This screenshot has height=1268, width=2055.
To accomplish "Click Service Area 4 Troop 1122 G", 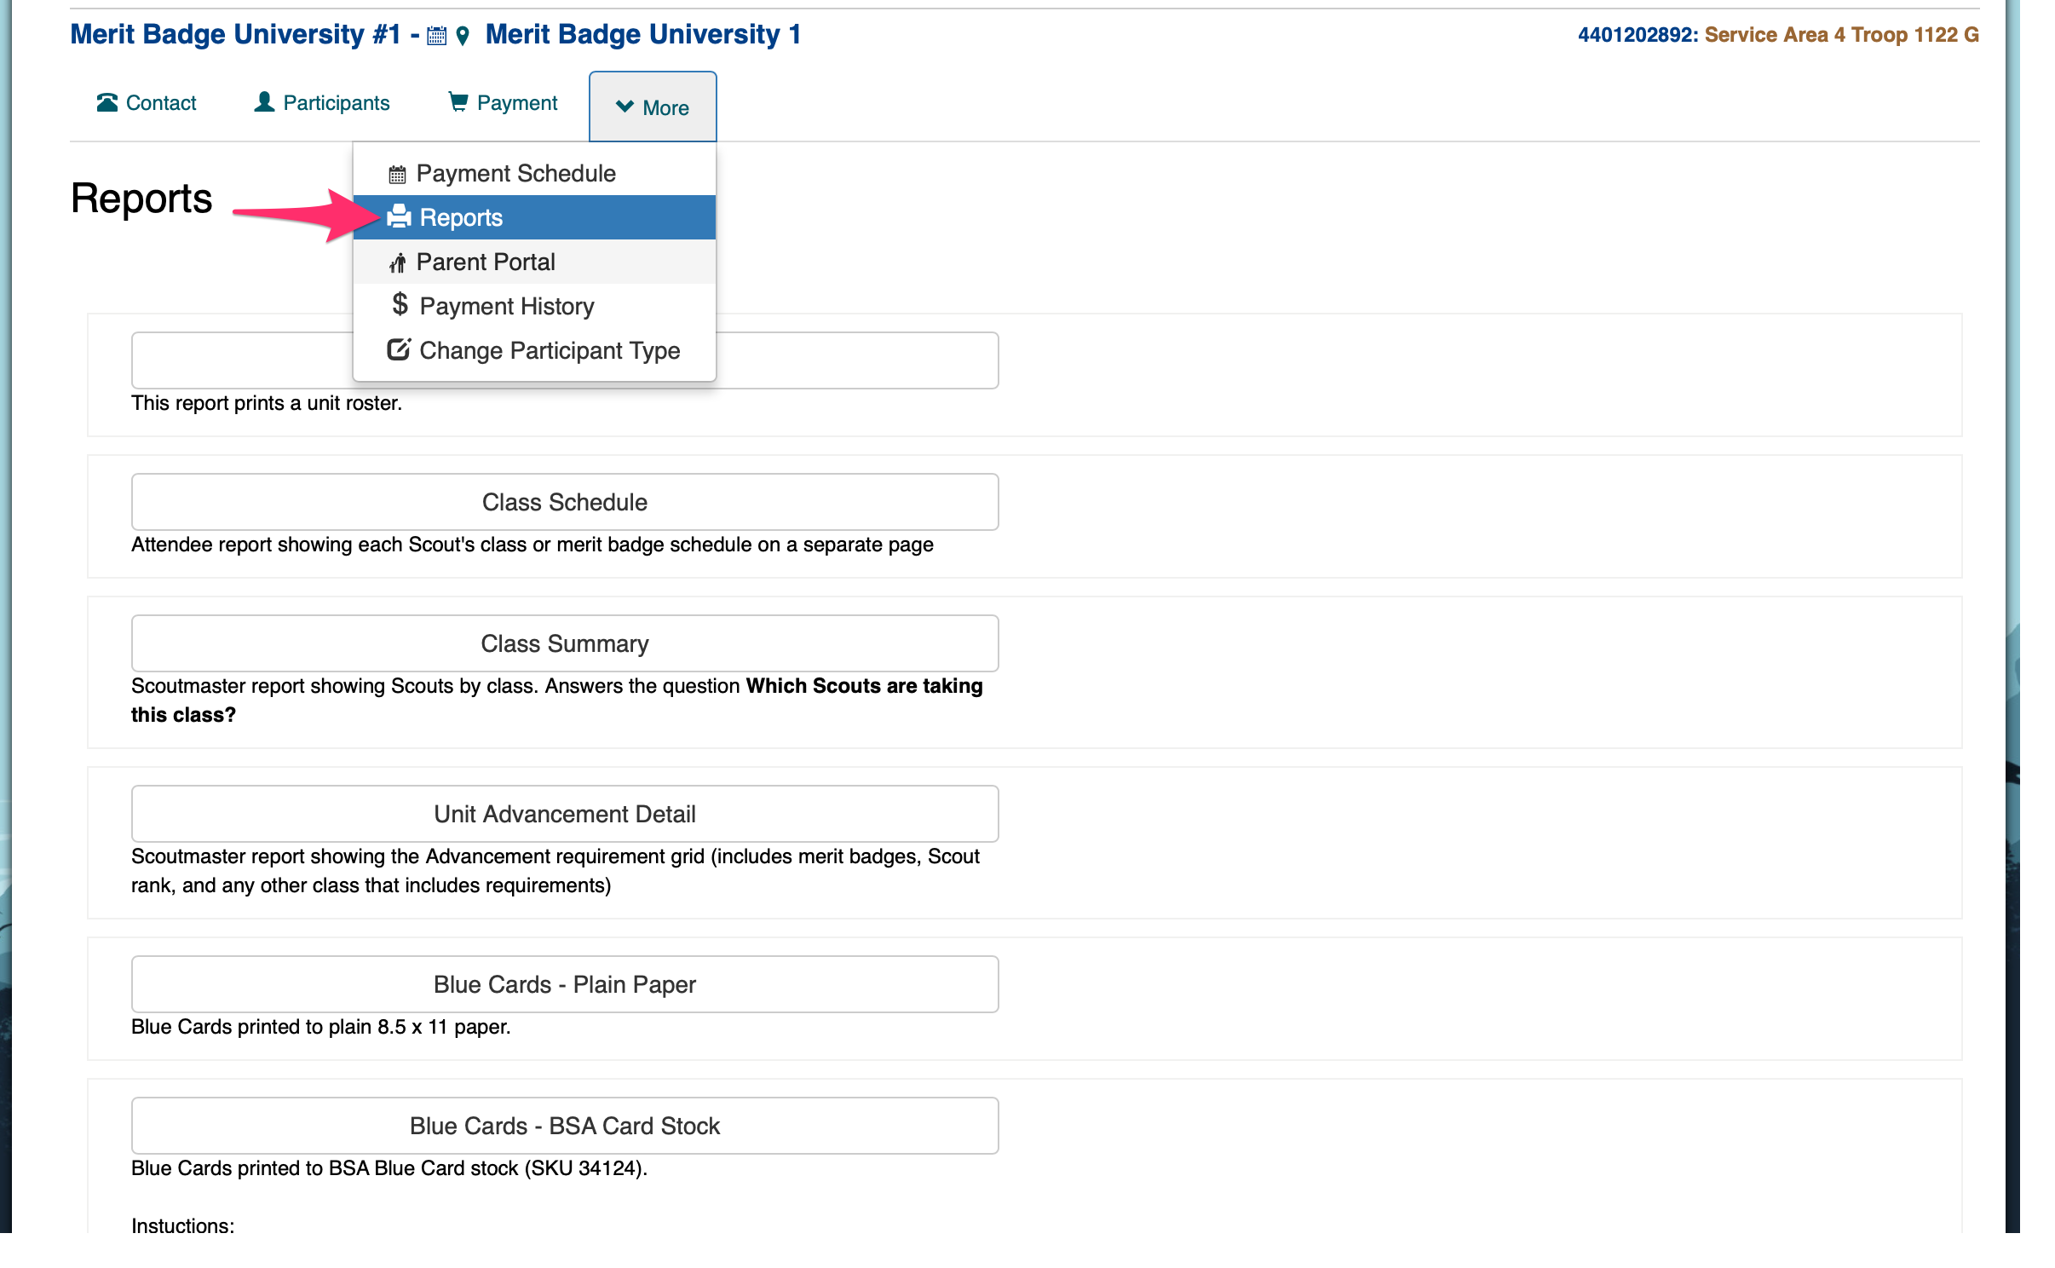I will pyautogui.click(x=1841, y=35).
